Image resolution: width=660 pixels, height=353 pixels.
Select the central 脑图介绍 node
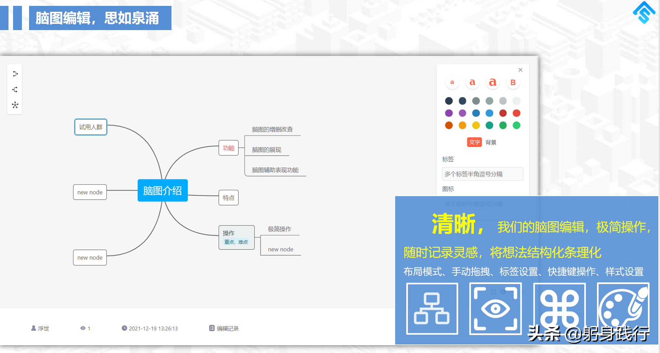[x=163, y=191]
